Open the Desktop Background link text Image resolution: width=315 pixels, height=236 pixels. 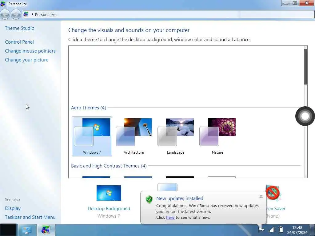(109, 209)
